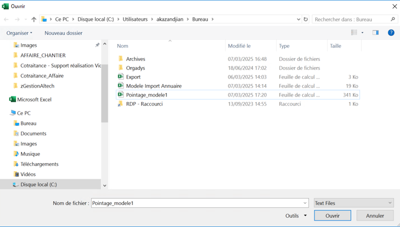Click Bureau in the address breadcrumb
The width and height of the screenshot is (400, 227).
click(x=200, y=19)
